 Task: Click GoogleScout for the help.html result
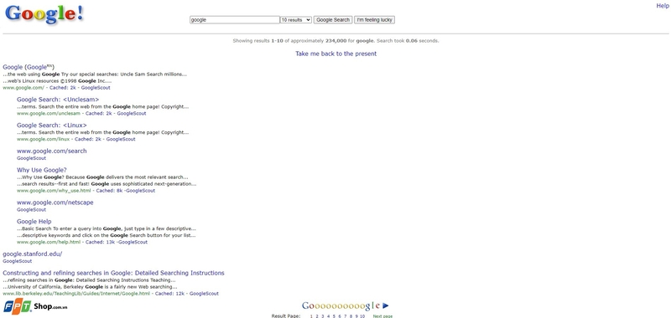pyautogui.click(x=133, y=242)
